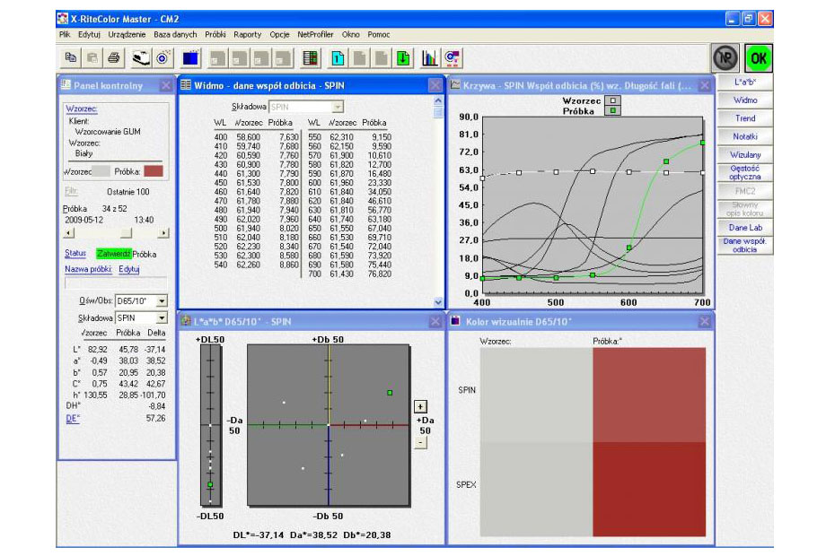Open the Próbki menu
Screen dimensions: 835x556
(x=215, y=35)
